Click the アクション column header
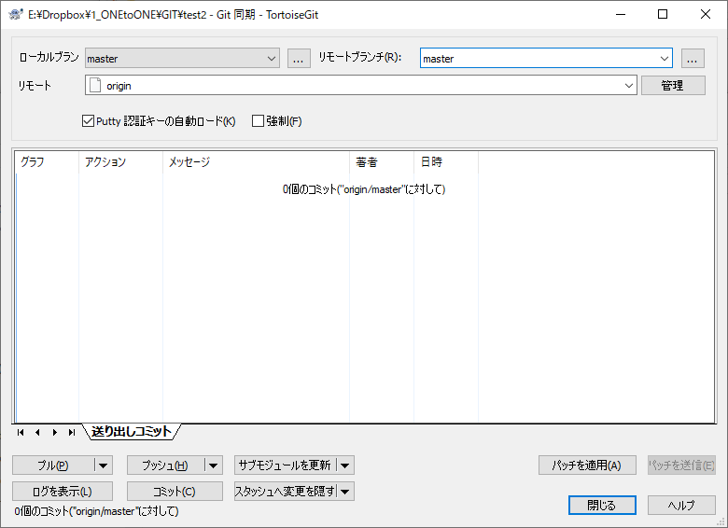 point(120,162)
